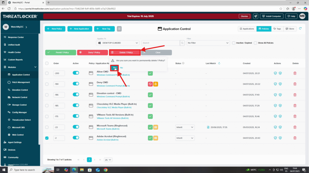
Task: Click deny shield action for Adobe Acrobat
Action: [280, 138]
